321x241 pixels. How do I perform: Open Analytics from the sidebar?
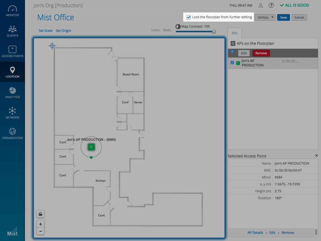12,92
